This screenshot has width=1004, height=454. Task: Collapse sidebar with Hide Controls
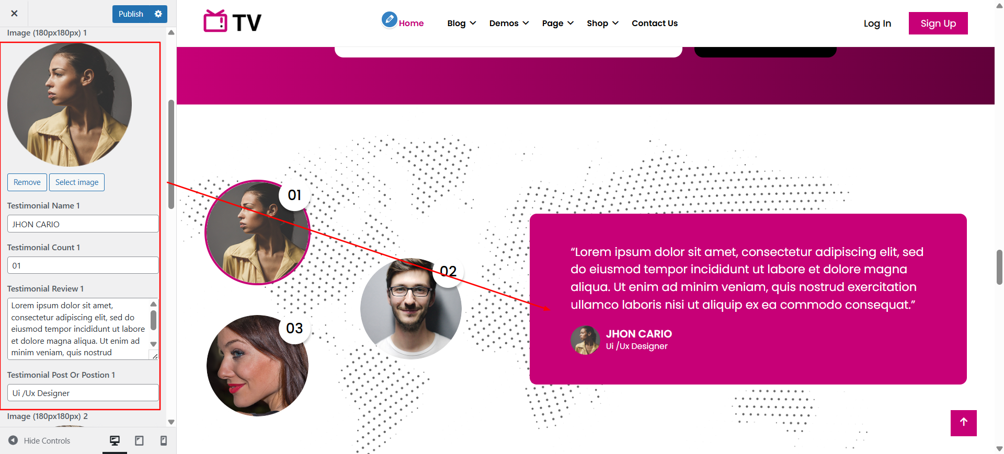39,441
